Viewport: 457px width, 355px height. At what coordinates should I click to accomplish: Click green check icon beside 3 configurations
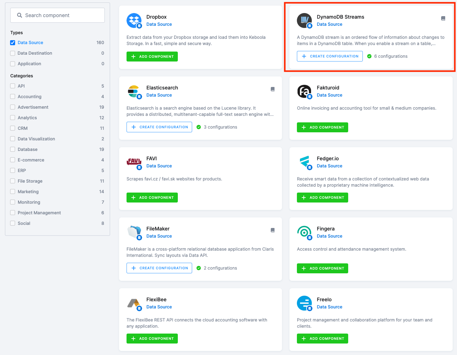[x=199, y=127]
